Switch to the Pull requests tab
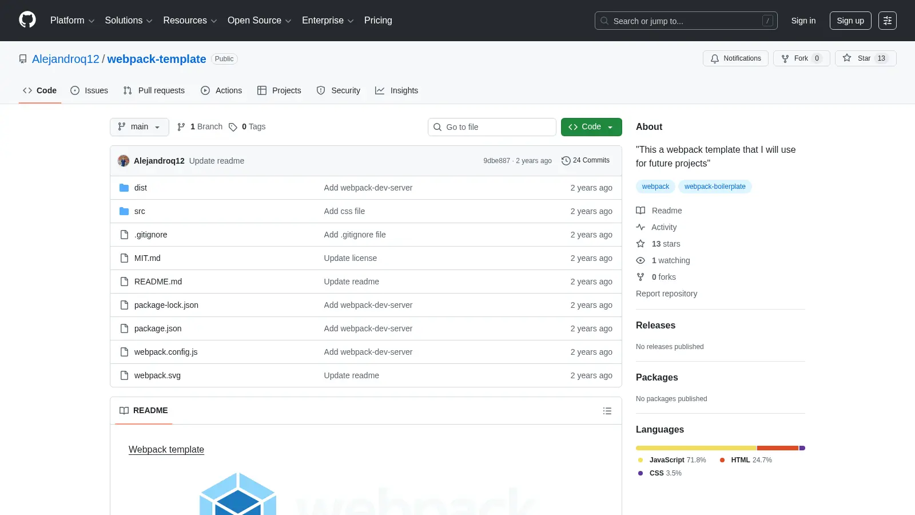 (154, 90)
